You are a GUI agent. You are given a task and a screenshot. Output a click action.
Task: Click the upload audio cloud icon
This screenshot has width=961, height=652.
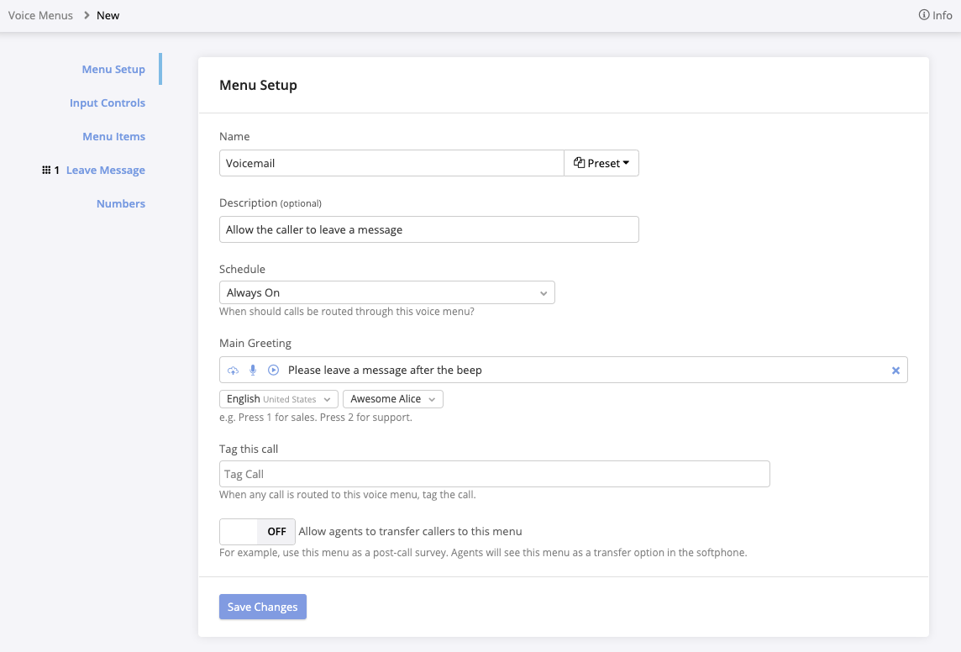(x=234, y=371)
